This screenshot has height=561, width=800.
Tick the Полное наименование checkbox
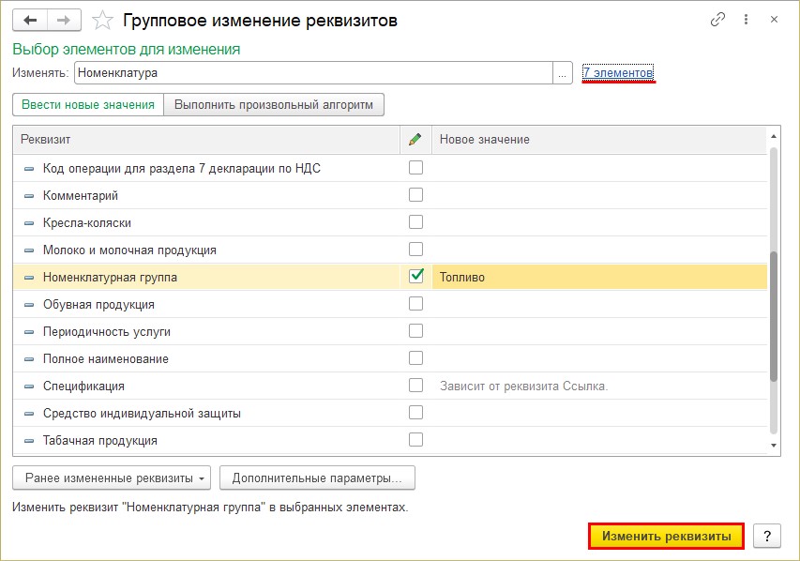pyautogui.click(x=415, y=358)
